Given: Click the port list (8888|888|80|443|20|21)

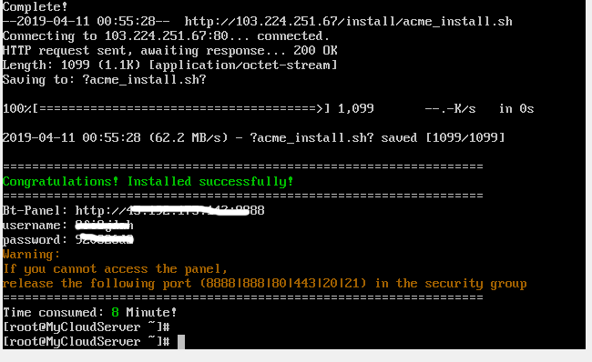Looking at the screenshot, I should click(x=282, y=283).
